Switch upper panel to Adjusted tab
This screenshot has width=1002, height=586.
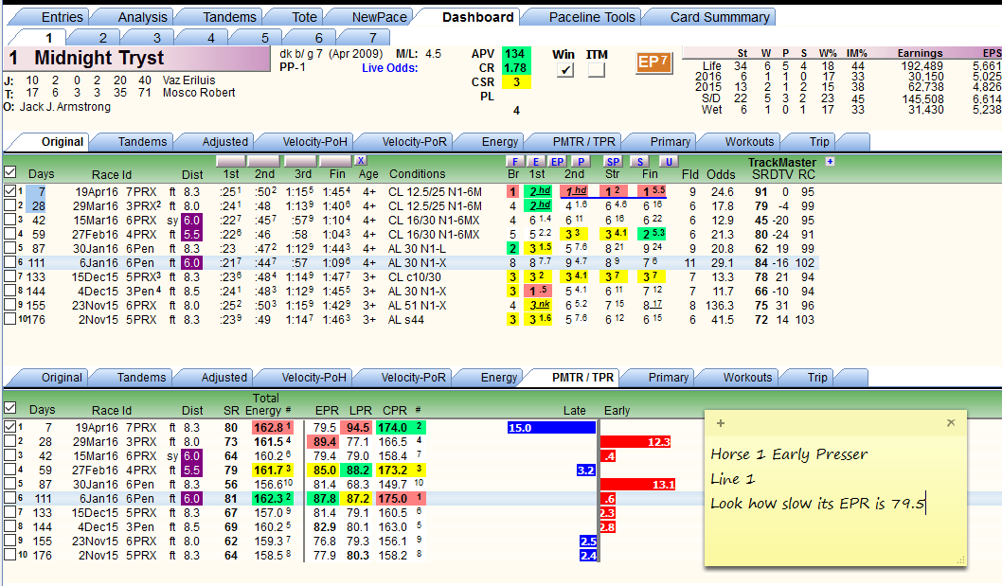225,142
